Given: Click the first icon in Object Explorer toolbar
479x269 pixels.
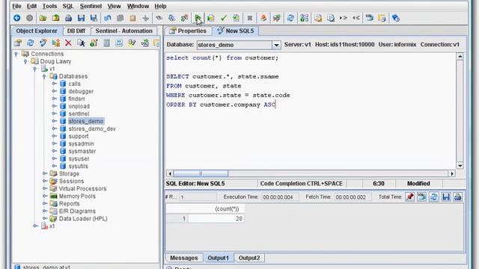Looking at the screenshot, I should [x=18, y=43].
